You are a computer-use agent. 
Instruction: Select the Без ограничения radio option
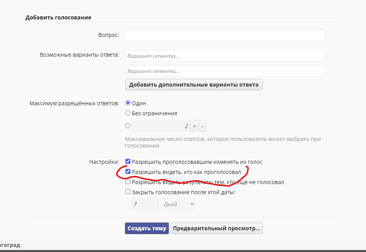[128, 113]
